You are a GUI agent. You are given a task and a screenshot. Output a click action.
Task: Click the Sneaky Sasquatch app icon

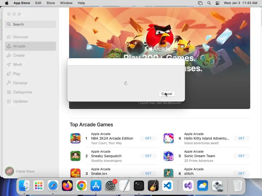point(75,156)
